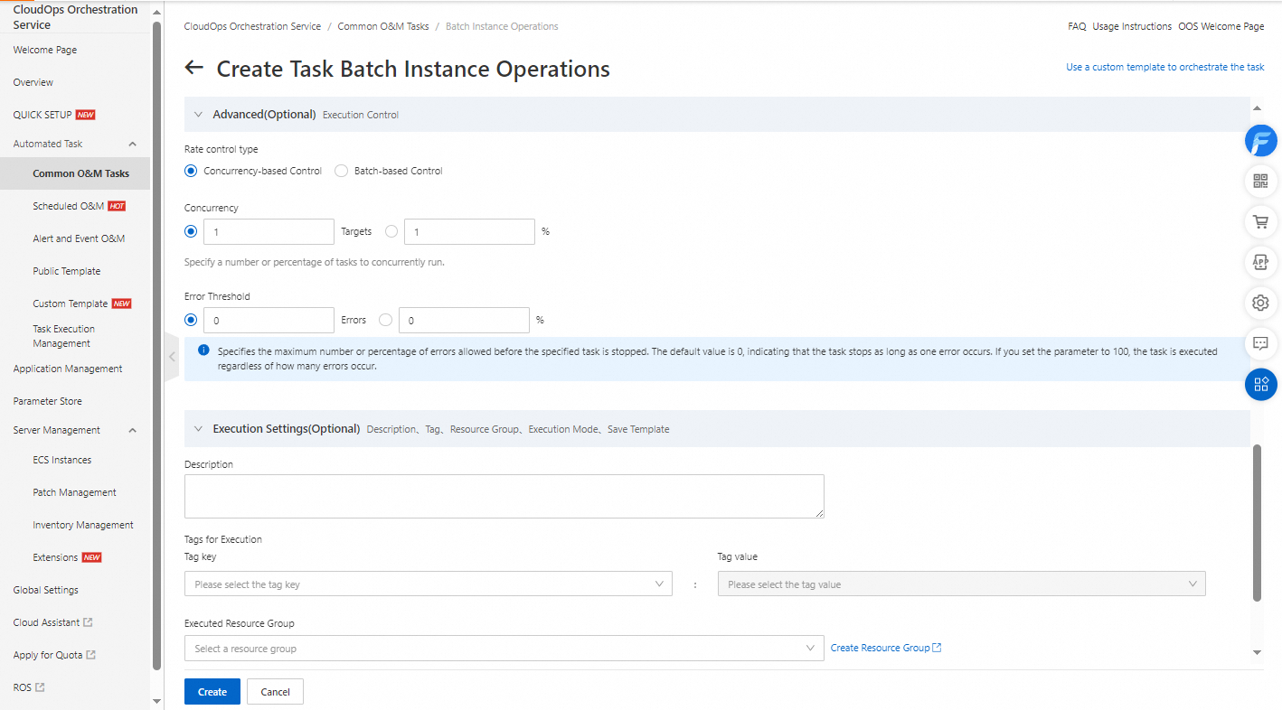Click the Error Threshold Errors input field
Viewport: 1282px width, 710px height.
pos(269,320)
